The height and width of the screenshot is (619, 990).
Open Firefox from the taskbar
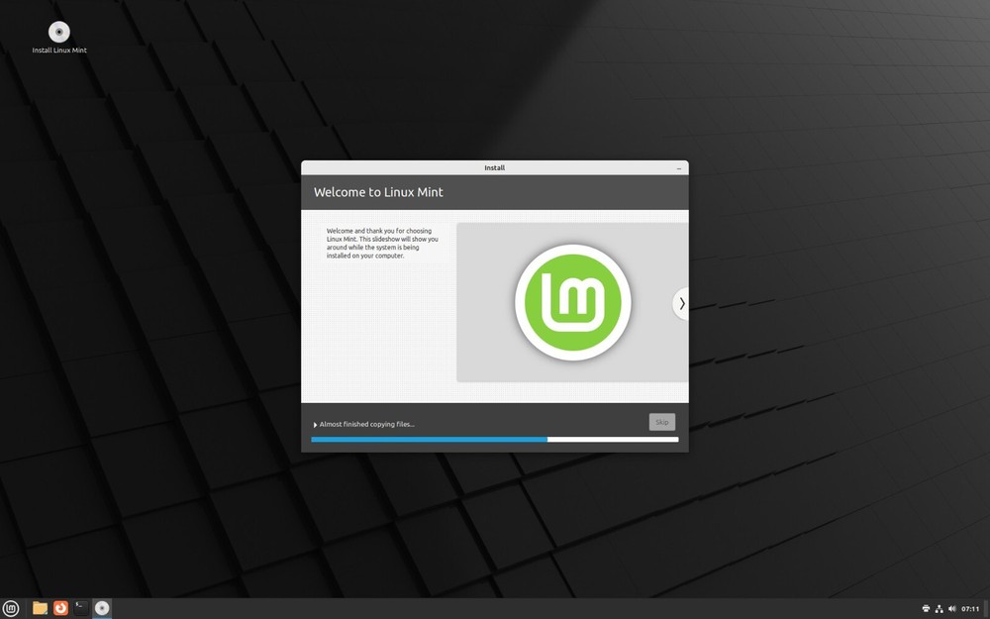tap(59, 607)
